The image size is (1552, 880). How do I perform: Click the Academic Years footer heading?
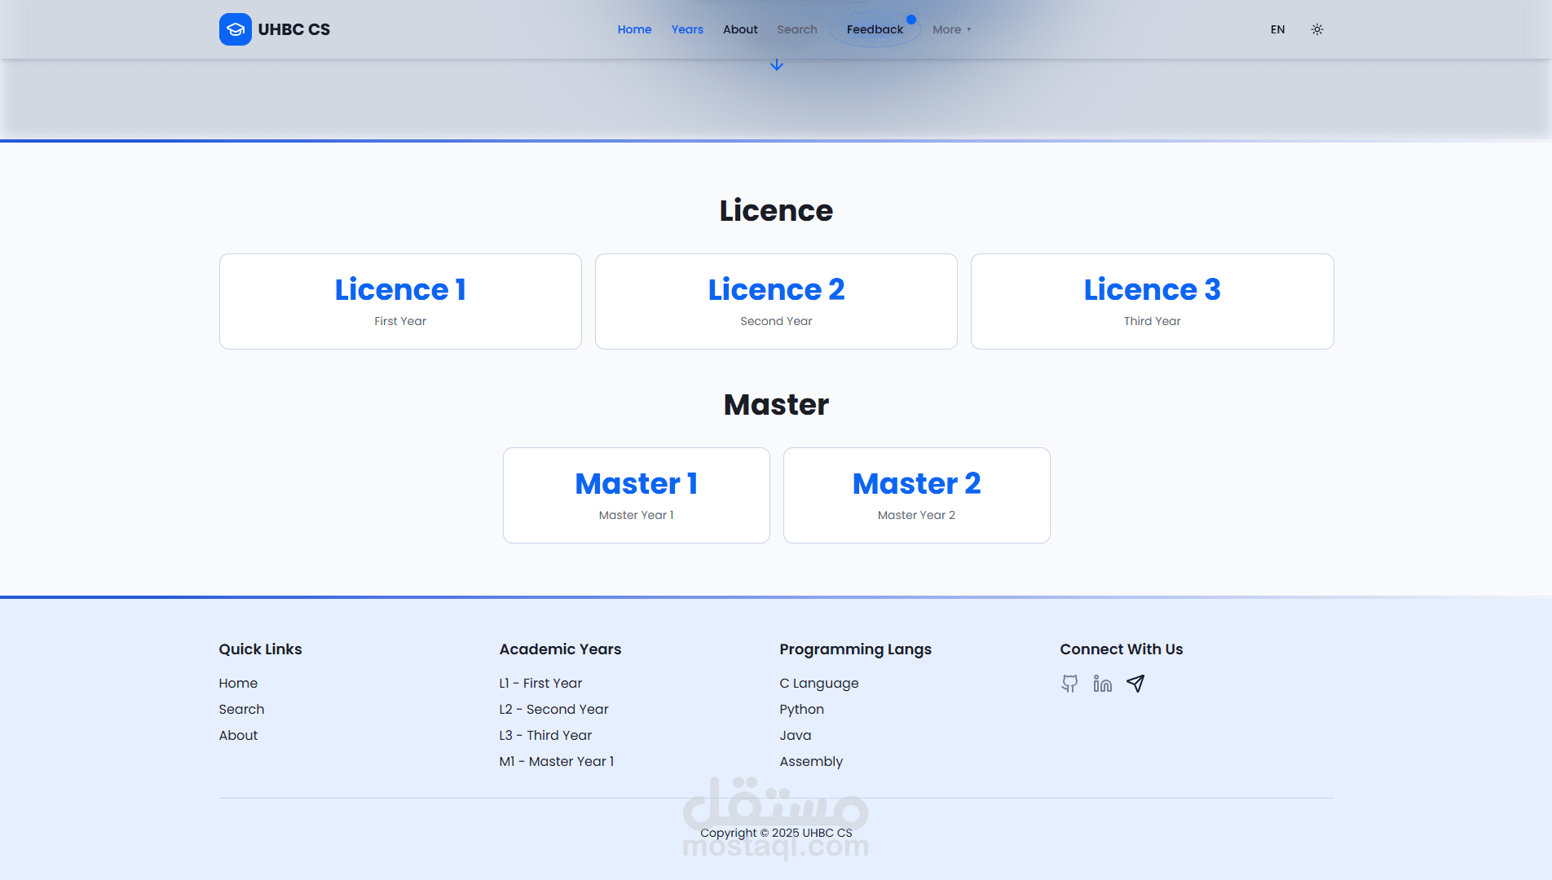(x=560, y=649)
